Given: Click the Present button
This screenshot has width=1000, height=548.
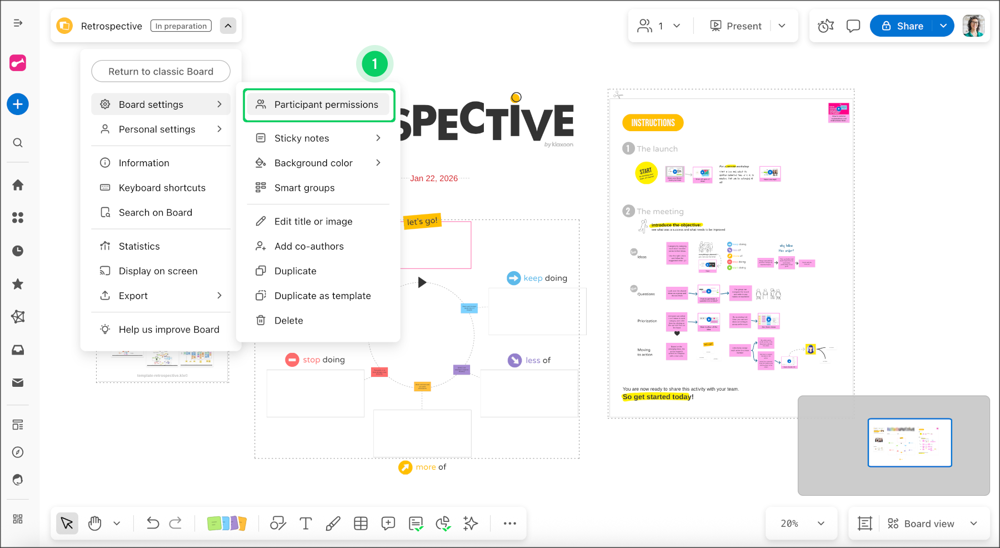Looking at the screenshot, I should [736, 26].
